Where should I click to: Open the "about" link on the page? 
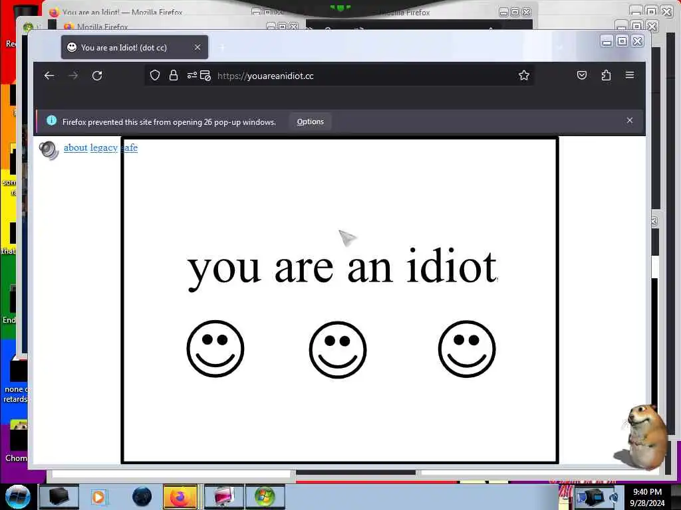point(76,147)
